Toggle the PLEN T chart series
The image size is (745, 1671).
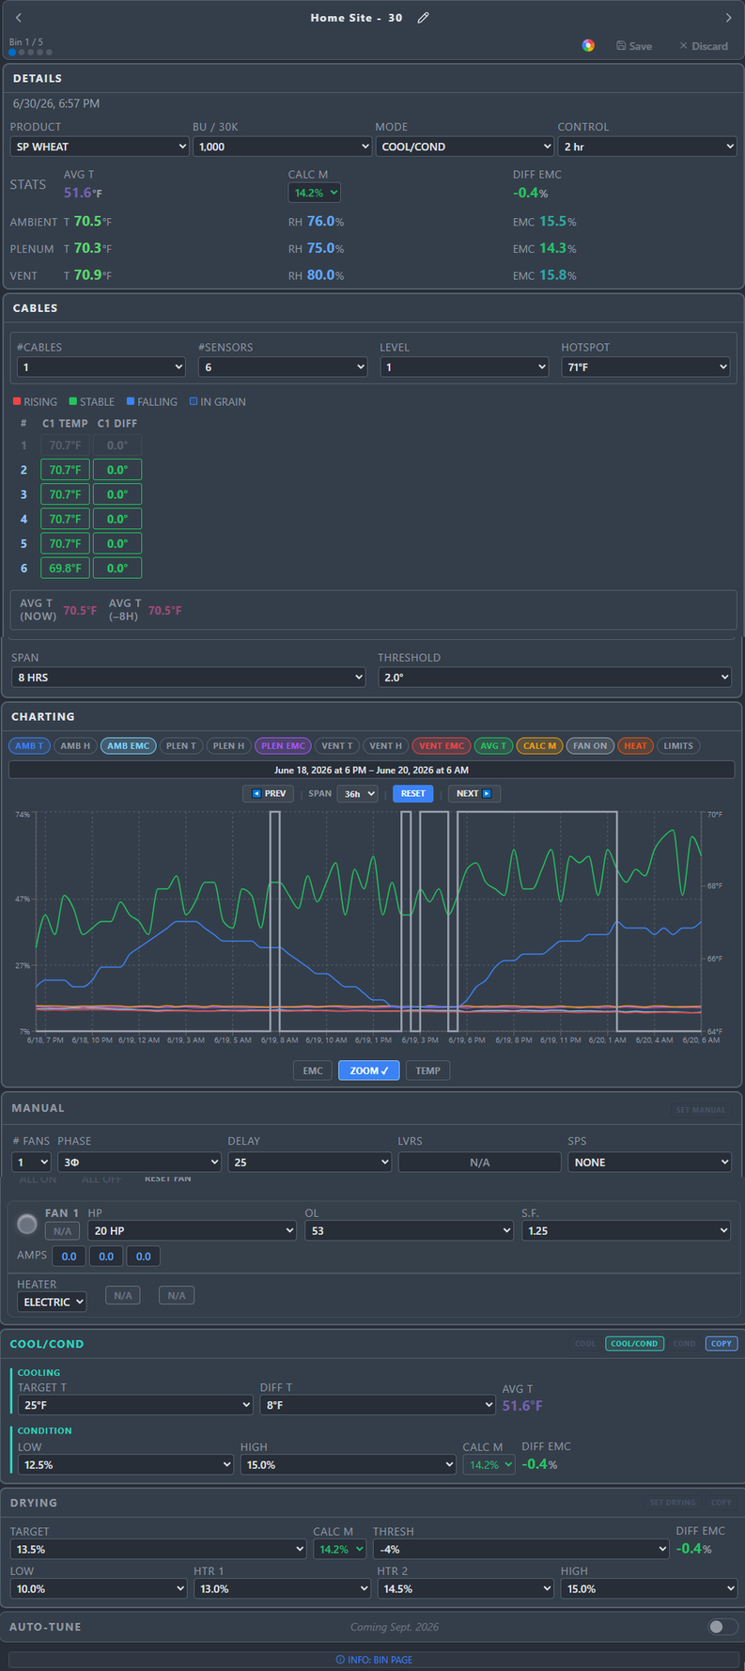pos(181,745)
